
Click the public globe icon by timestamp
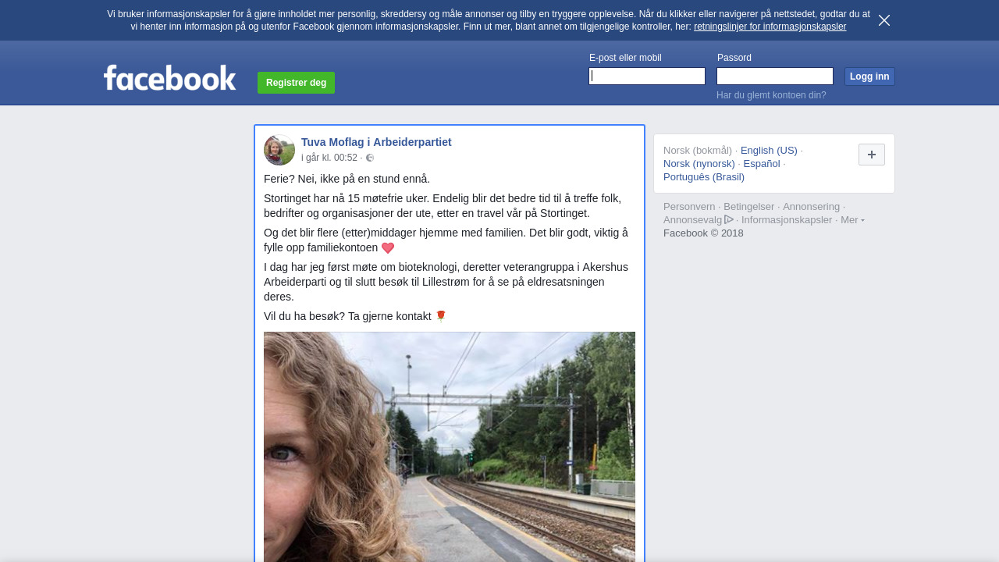tap(370, 158)
